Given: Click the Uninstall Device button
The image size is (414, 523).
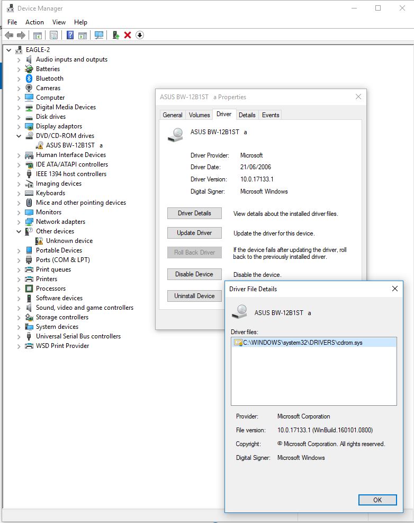Looking at the screenshot, I should coord(194,296).
